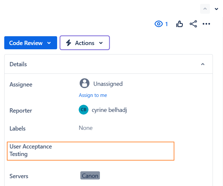Click the Unassigned assignee value
The image size is (223, 186).
tap(108, 84)
